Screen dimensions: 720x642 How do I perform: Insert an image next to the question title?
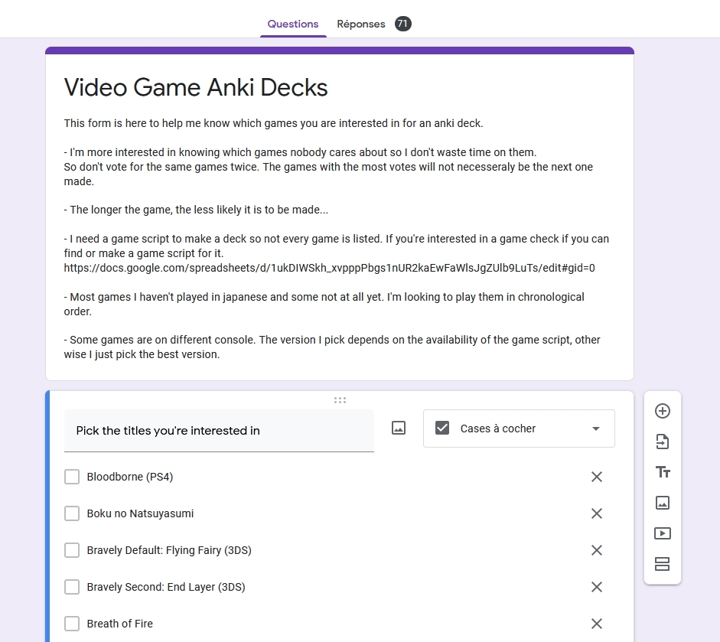pyautogui.click(x=399, y=428)
